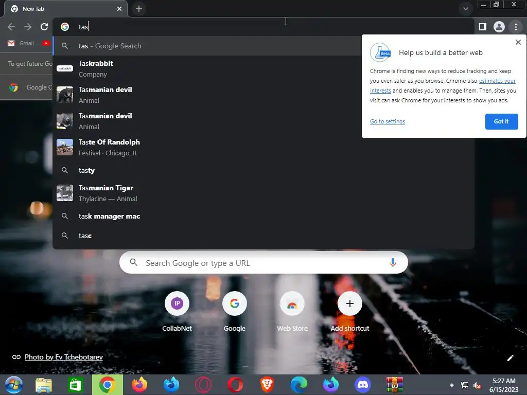527x395 pixels.
Task: Click the Chrome taskbar icon
Action: (x=107, y=385)
